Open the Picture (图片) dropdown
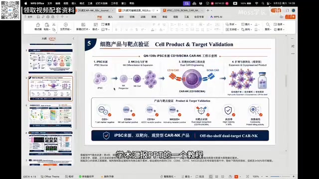Screen dimensions: 319x179 pos(247,24)
